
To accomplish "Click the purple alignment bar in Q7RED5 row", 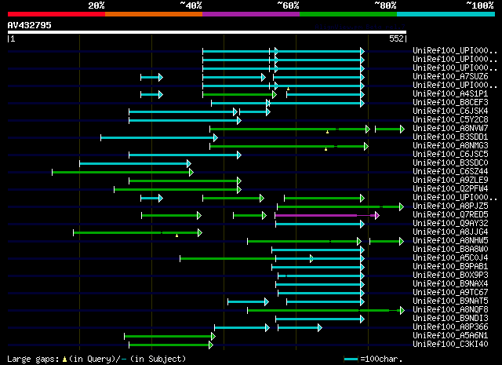I will [327, 215].
